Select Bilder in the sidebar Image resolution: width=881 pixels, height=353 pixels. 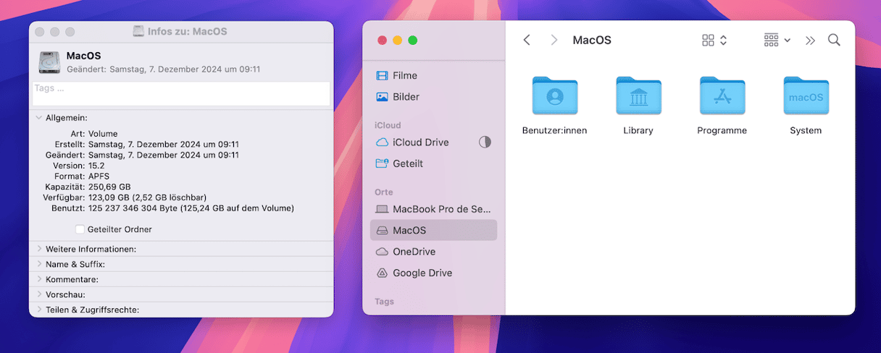[433, 97]
